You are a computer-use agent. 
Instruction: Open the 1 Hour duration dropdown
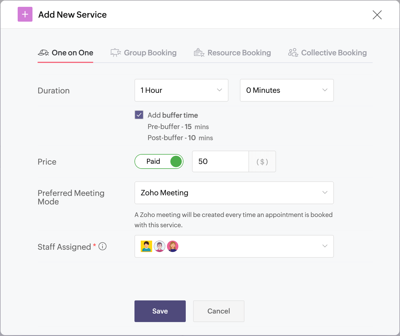click(x=181, y=90)
